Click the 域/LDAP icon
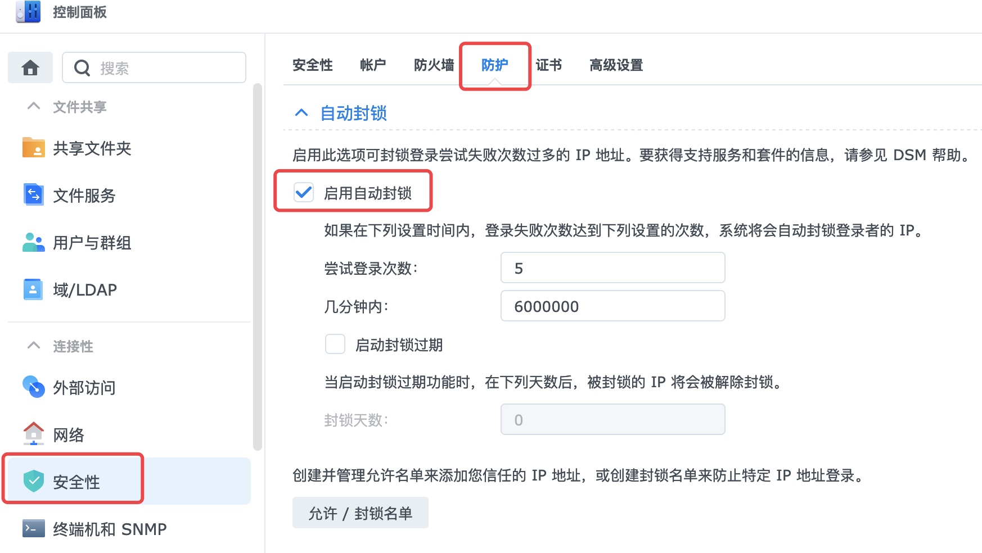The width and height of the screenshot is (982, 553). (x=33, y=289)
